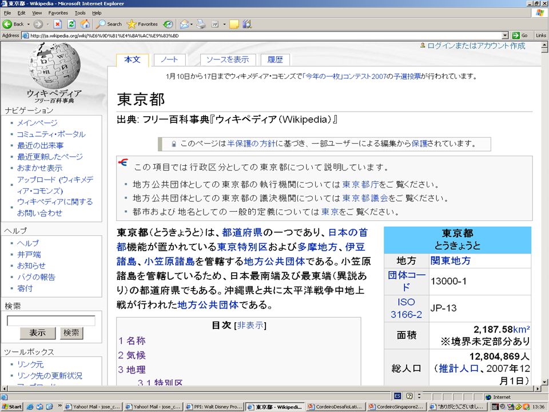549x412 pixels.
Task: Click the orange system tray icon
Action: (526, 407)
